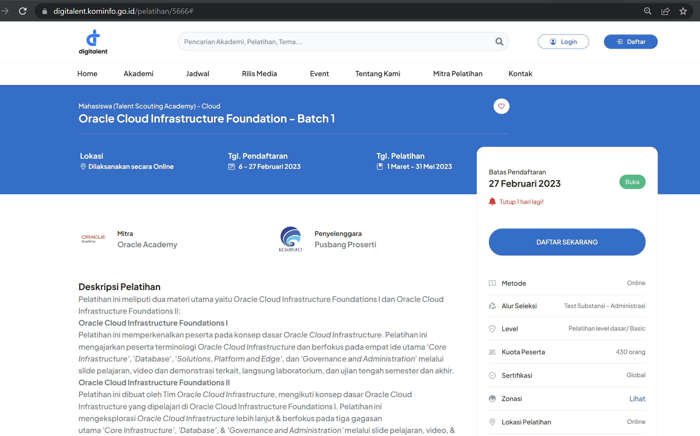The image size is (700, 436).
Task: Click the Daftar register button
Action: [630, 42]
